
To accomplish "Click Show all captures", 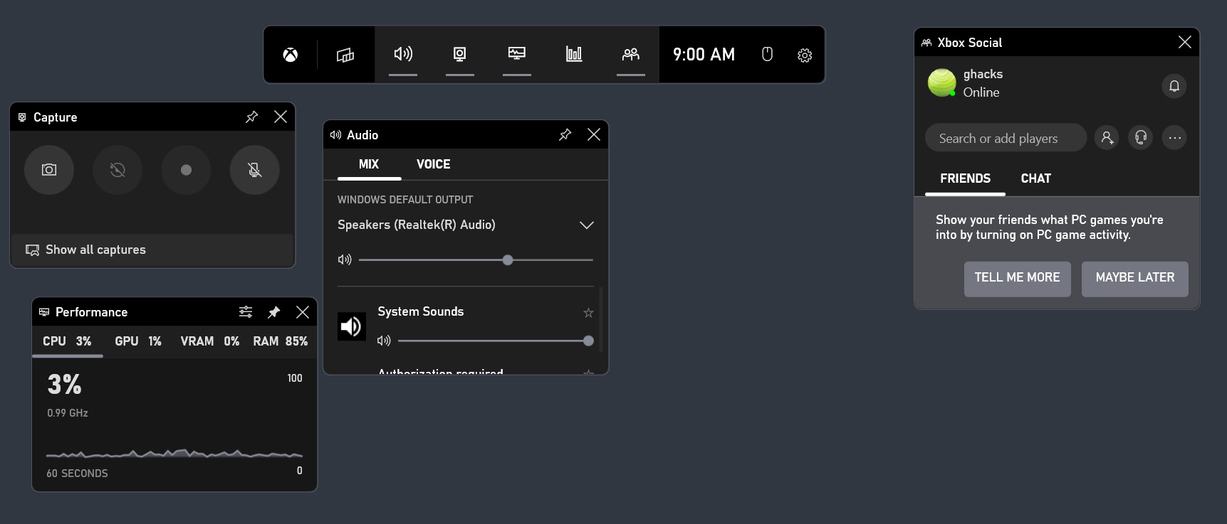I will click(x=95, y=250).
